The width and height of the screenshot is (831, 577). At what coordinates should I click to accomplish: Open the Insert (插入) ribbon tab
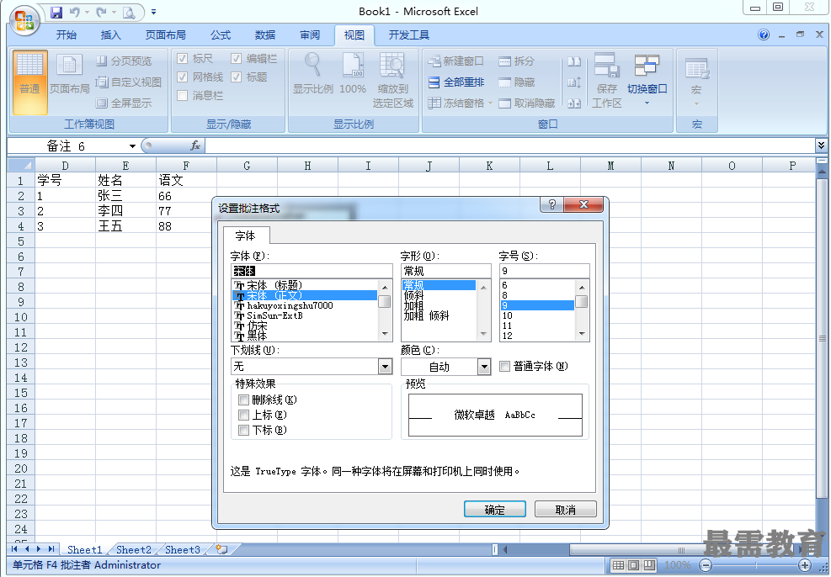(x=111, y=35)
